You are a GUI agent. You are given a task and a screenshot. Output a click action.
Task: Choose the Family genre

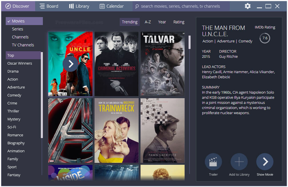tap(13, 159)
